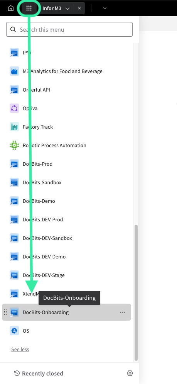Open the Factory Track icon

tap(14, 127)
